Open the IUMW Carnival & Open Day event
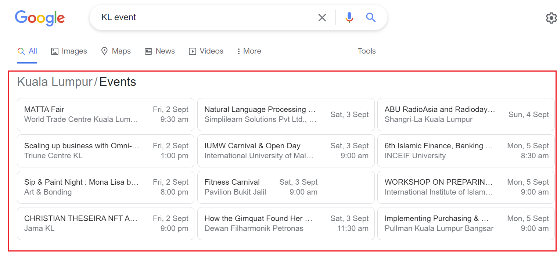The image size is (557, 257). click(x=286, y=151)
